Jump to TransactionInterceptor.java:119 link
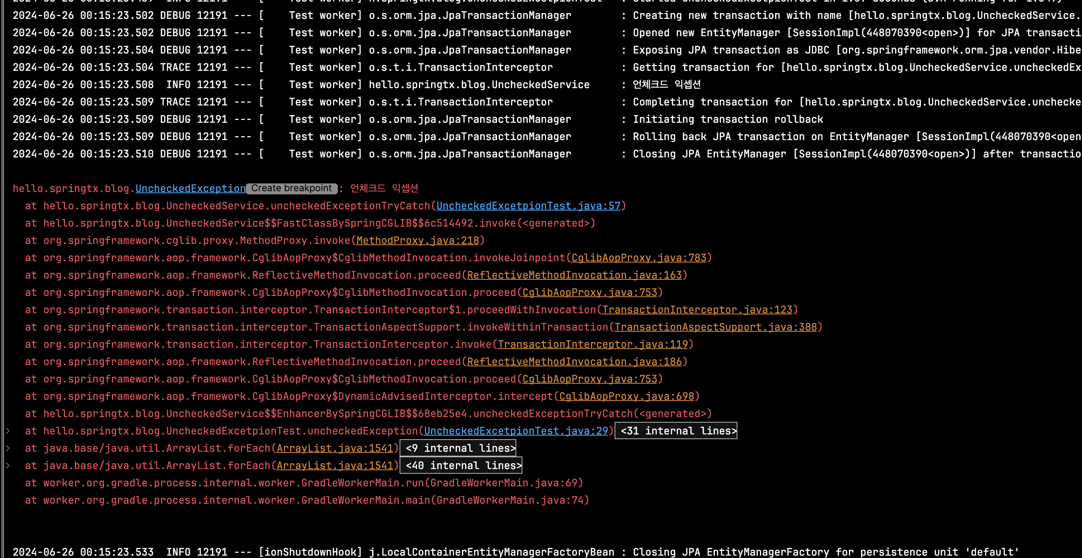This screenshot has width=1082, height=558. (x=593, y=344)
